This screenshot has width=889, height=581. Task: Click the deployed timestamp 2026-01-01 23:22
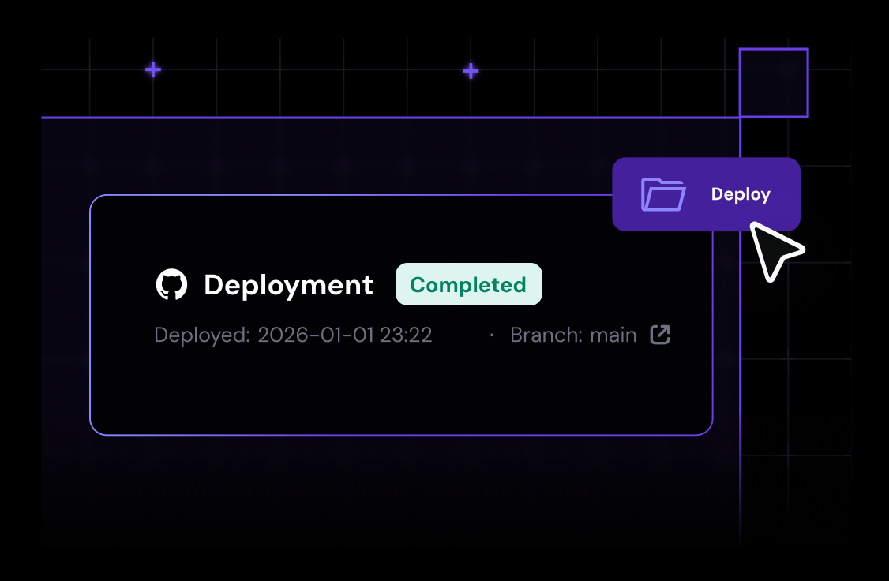344,335
